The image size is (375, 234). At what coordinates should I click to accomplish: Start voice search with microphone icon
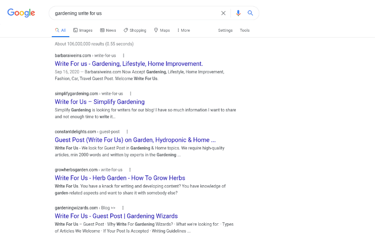click(x=238, y=13)
